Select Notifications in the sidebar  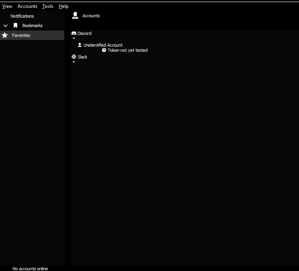pyautogui.click(x=22, y=16)
